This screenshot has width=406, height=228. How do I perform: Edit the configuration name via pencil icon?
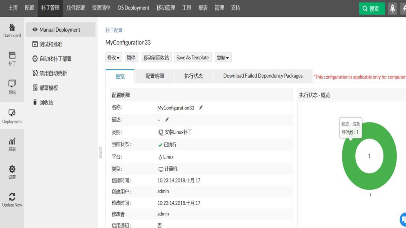coord(200,107)
